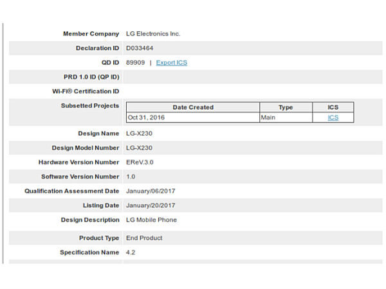This screenshot has width=386, height=289.
Task: Select the Design Name value LG-X230
Action: (139, 134)
